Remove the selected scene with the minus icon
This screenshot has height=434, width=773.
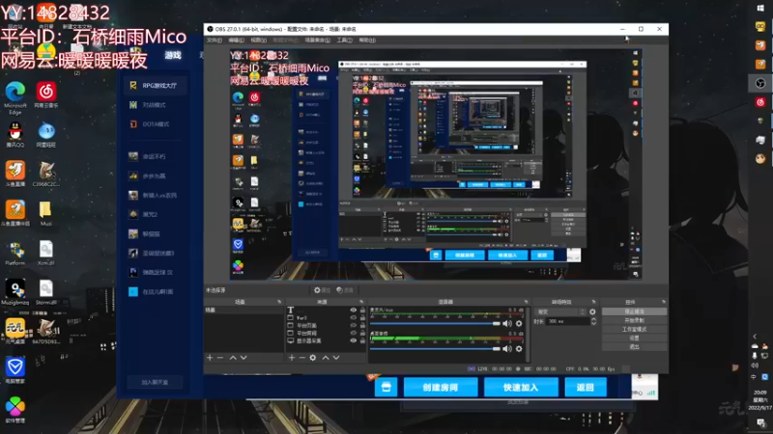point(220,358)
